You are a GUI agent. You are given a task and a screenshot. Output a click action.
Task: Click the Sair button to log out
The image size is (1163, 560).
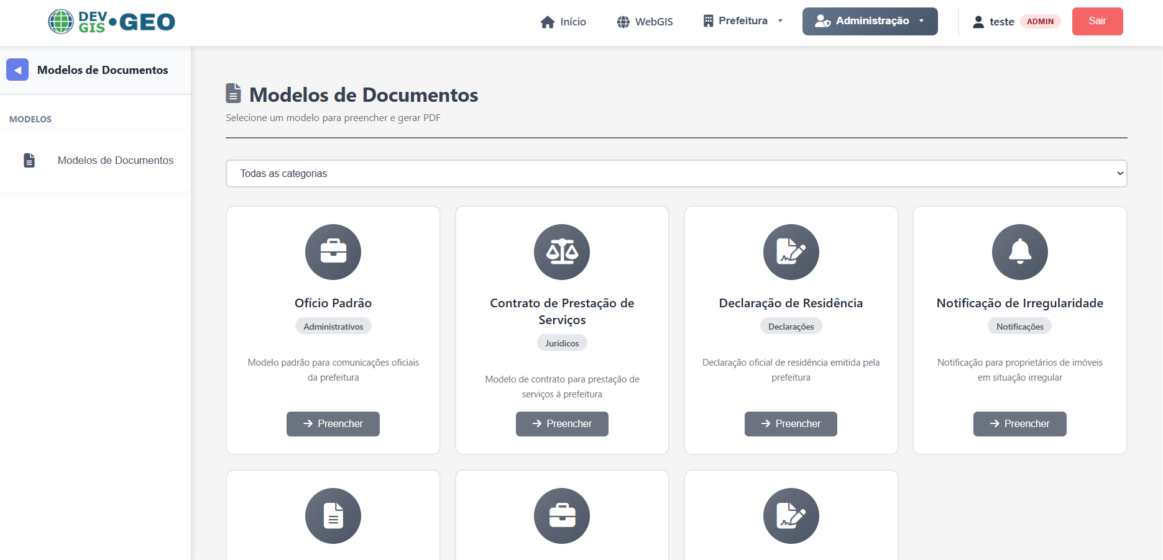coord(1097,20)
